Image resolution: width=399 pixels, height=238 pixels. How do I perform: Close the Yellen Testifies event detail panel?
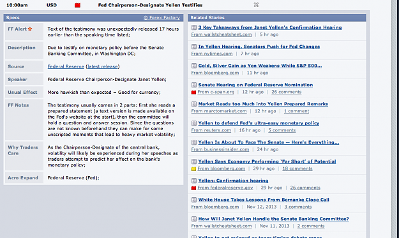pyautogui.click(x=256, y=5)
